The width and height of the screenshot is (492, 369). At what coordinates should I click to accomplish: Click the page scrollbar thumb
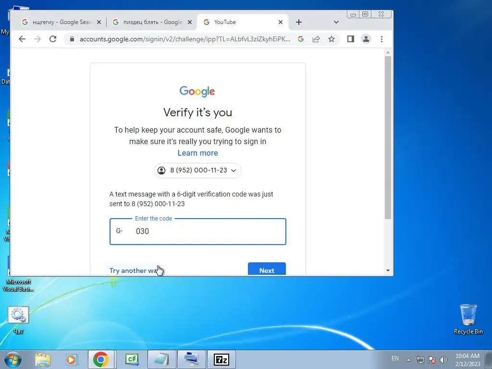coord(388,137)
